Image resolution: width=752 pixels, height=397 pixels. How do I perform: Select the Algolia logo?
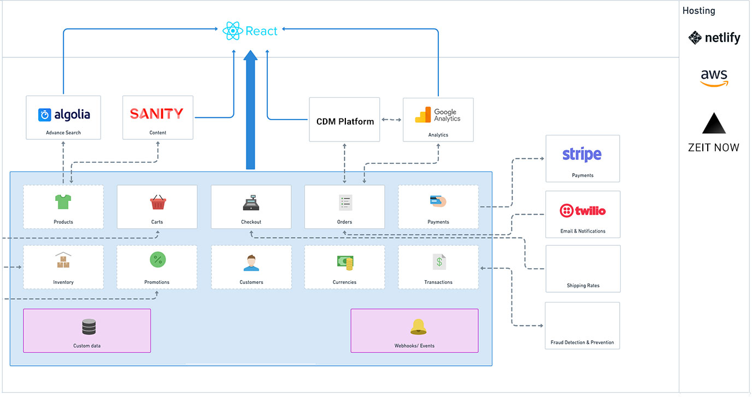[64, 115]
